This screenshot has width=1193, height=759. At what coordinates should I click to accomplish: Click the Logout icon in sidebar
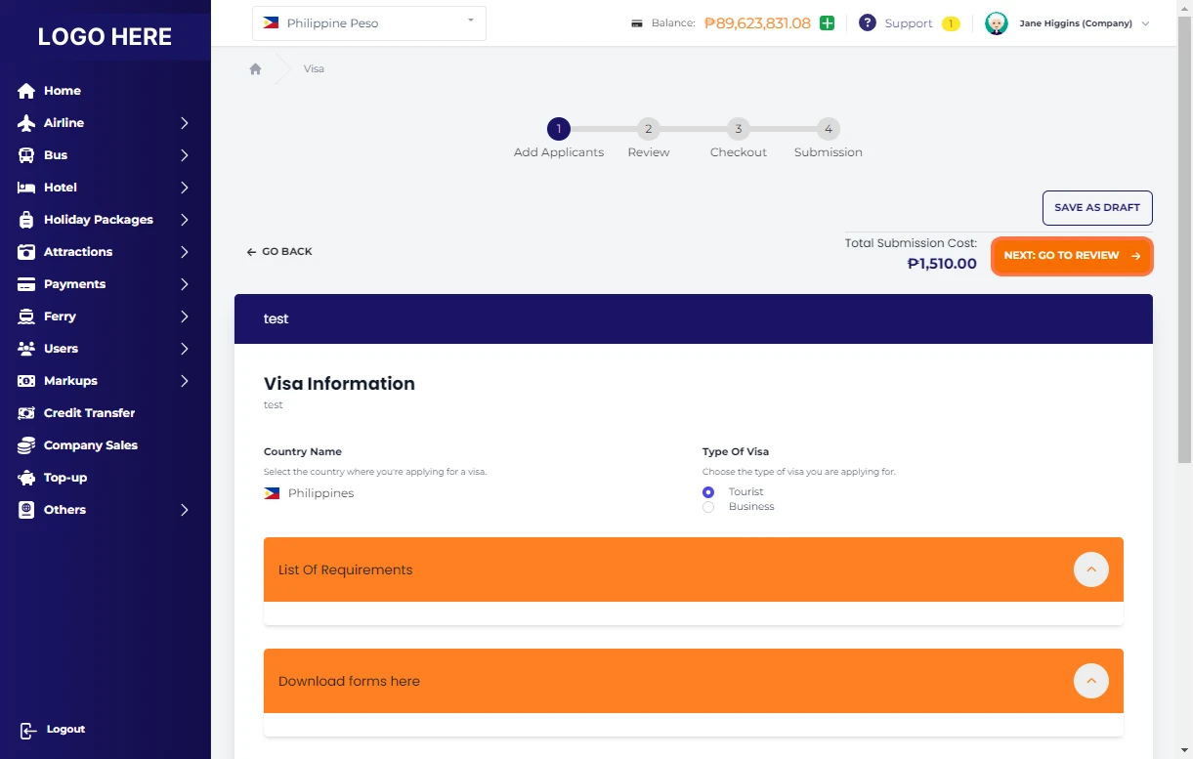pyautogui.click(x=27, y=730)
